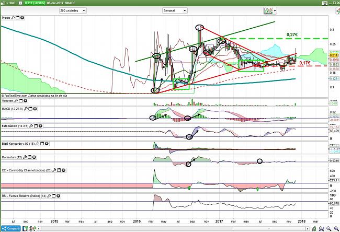Maximize the Precio panel

(18, 18)
